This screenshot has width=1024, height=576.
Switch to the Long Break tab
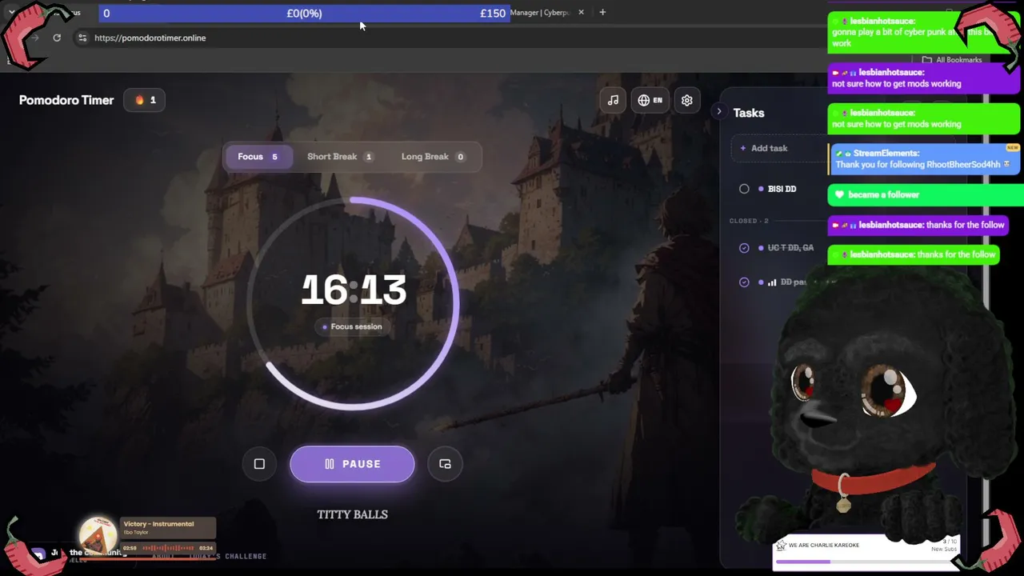pyautogui.click(x=433, y=157)
